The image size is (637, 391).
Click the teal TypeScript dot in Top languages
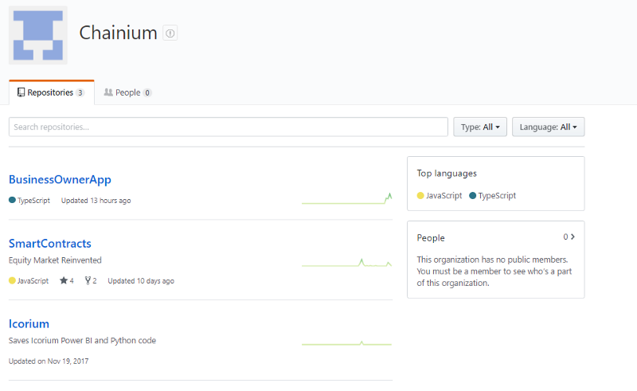coord(473,195)
